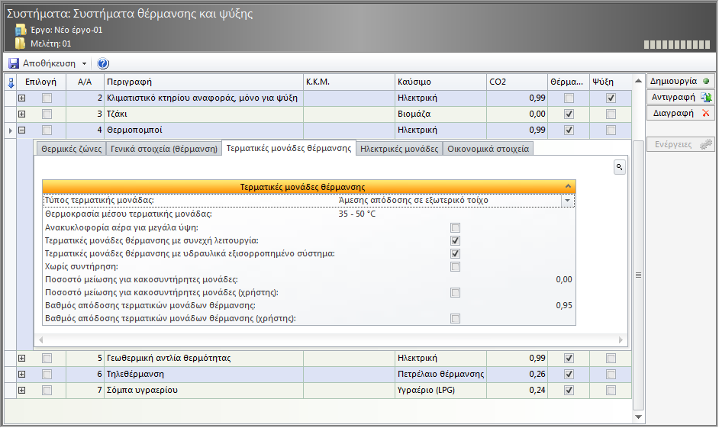This screenshot has height=428, width=719.
Task: Toggle Θέρμανση checkbox for Τηλεθέρμανση row
Action: click(x=569, y=375)
